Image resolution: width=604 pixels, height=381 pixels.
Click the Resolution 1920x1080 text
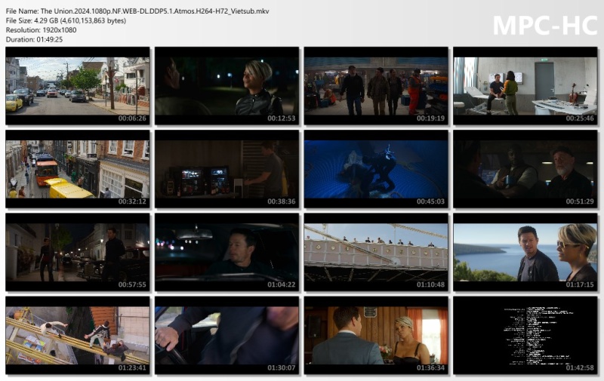(42, 30)
